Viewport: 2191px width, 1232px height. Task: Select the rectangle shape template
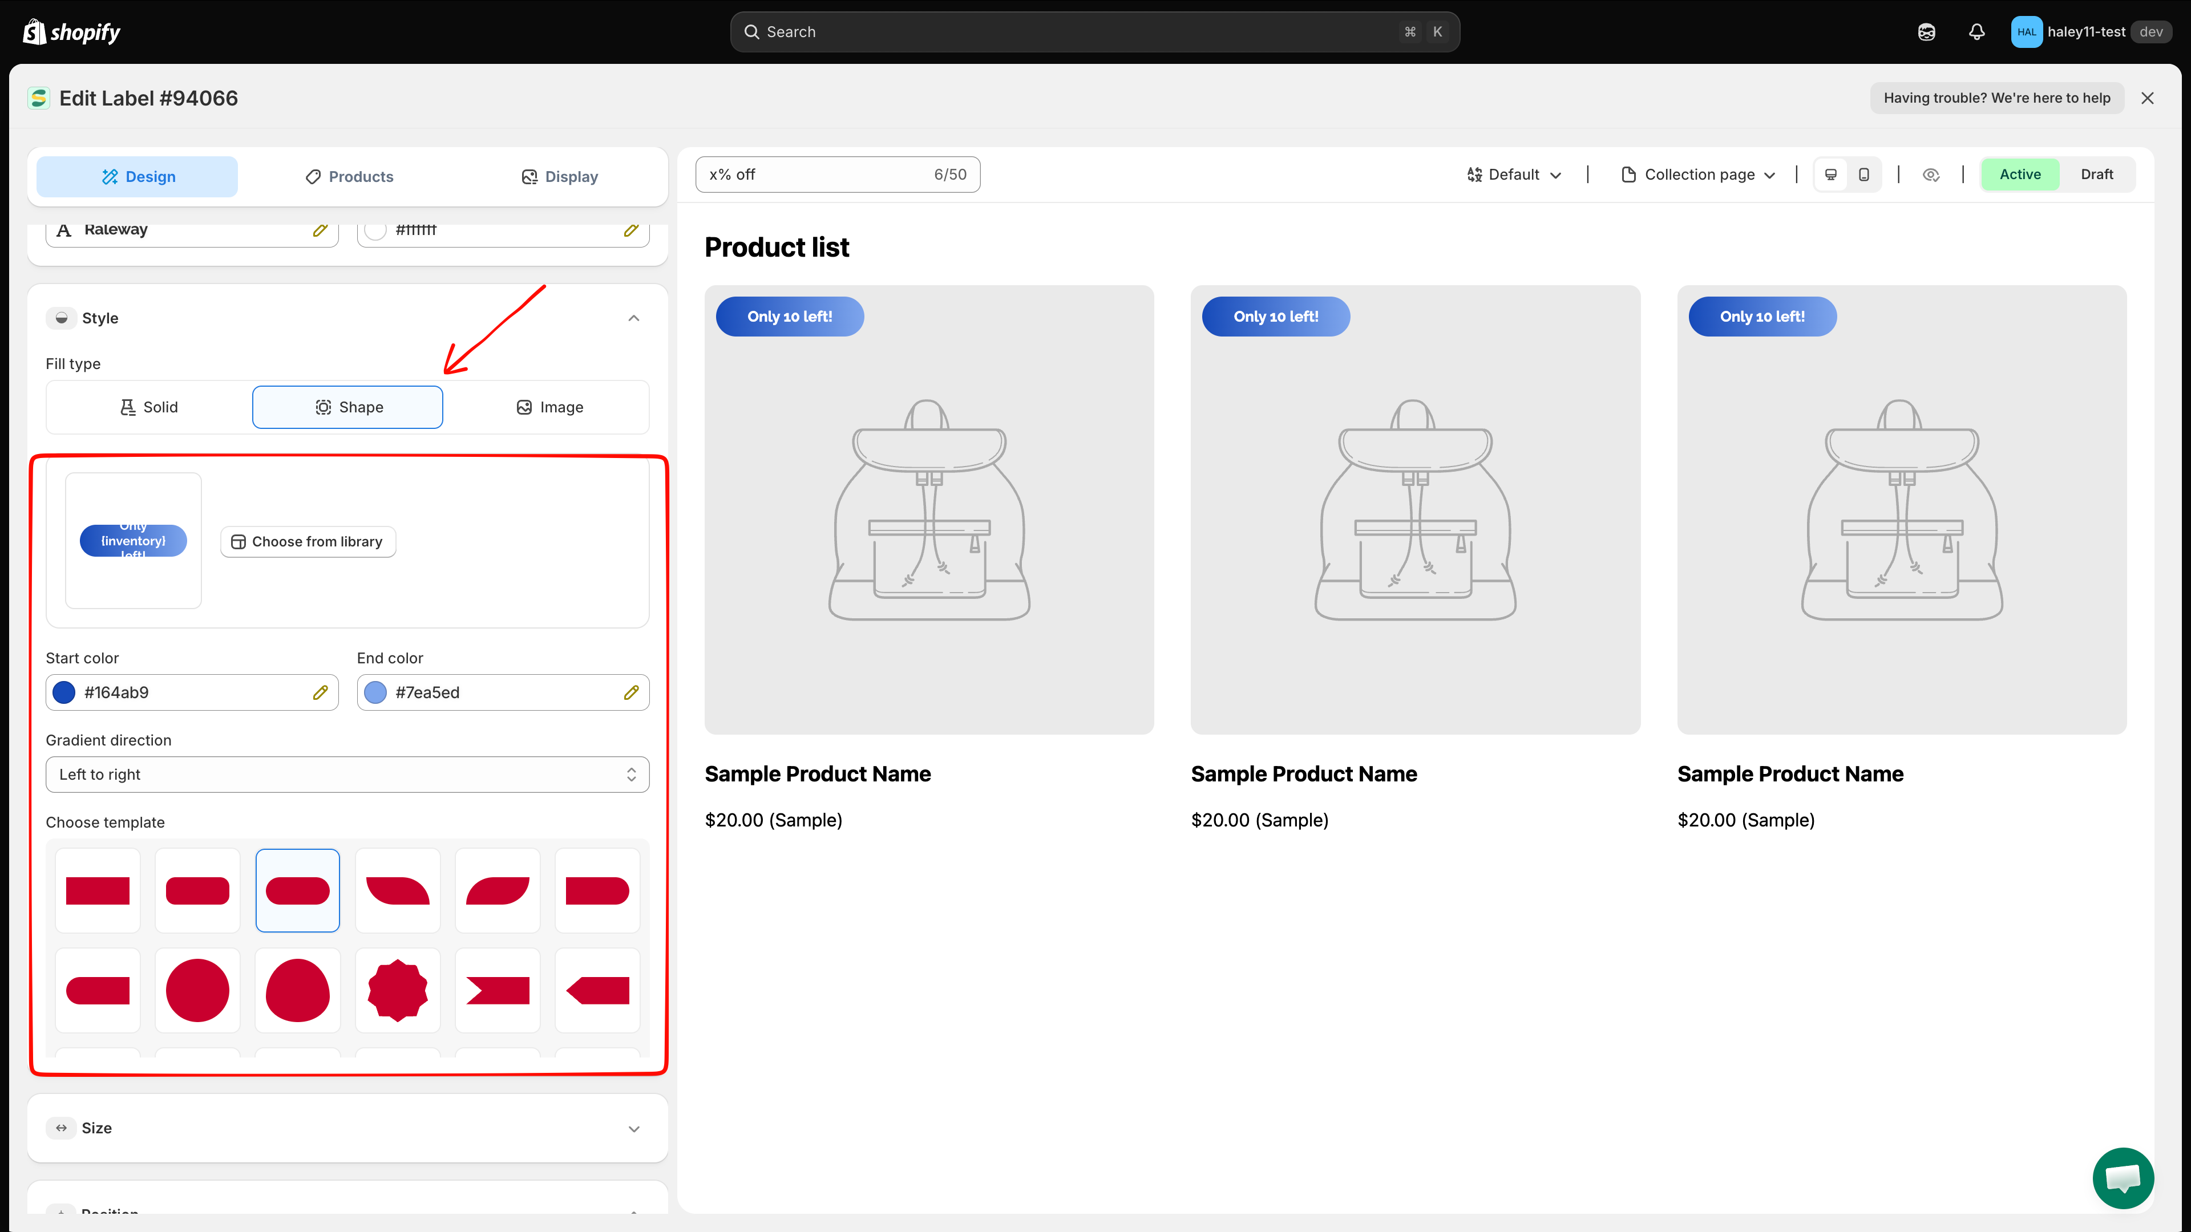pyautogui.click(x=98, y=890)
